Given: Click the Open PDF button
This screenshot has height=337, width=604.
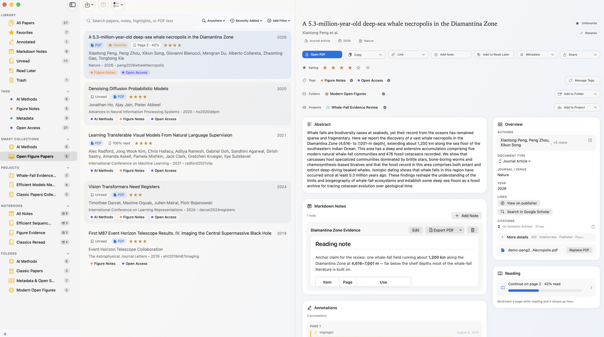Looking at the screenshot, I should click(x=322, y=55).
